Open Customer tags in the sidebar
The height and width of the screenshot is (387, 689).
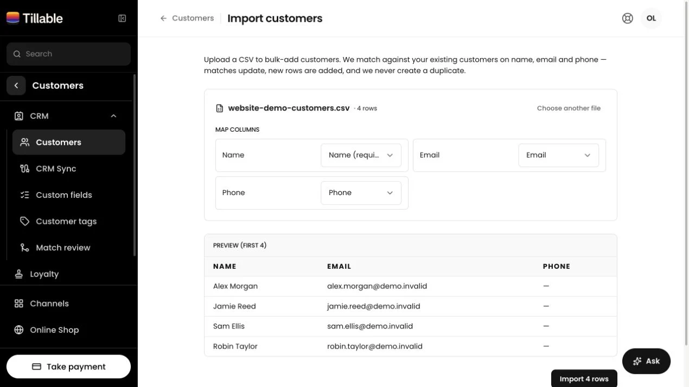point(69,221)
